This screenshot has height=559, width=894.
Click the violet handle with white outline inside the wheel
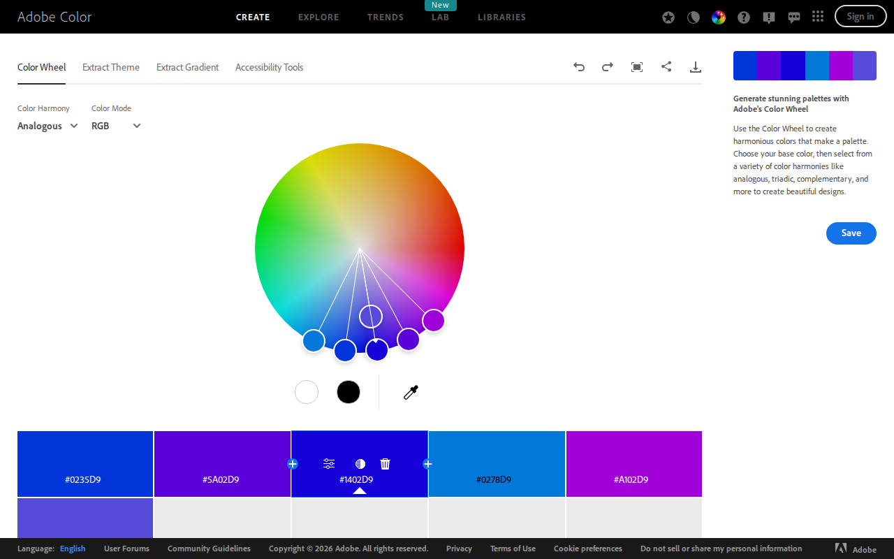point(371,317)
